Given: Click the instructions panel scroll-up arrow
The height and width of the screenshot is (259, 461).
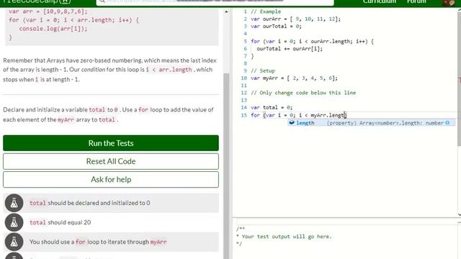Looking at the screenshot, I should point(226,12).
